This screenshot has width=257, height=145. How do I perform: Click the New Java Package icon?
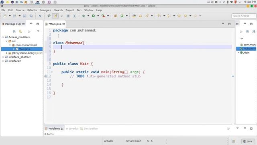click(x=115, y=16)
